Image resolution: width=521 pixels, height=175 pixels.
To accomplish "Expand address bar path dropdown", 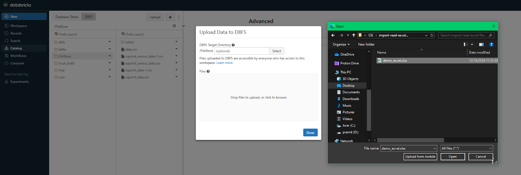I will (x=426, y=35).
